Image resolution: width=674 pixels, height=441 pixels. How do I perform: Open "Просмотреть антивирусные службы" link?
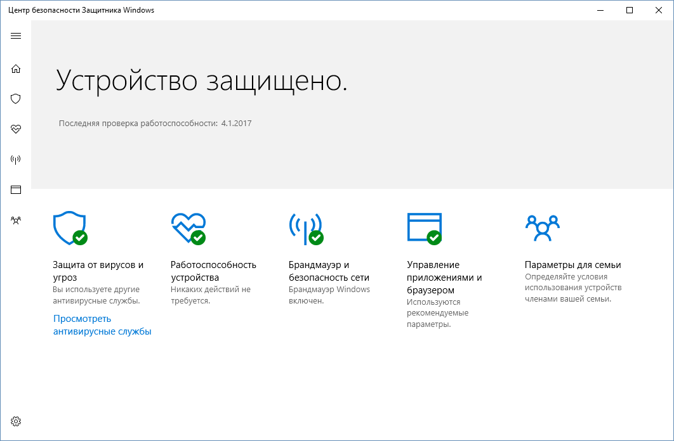click(102, 325)
